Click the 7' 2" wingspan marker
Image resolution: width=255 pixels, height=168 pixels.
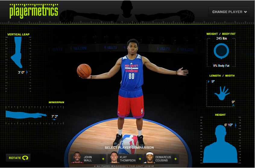point(55,116)
